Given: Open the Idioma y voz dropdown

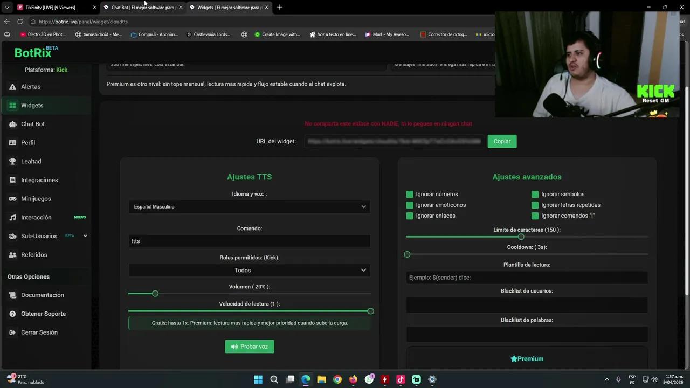Looking at the screenshot, I should coord(250,207).
